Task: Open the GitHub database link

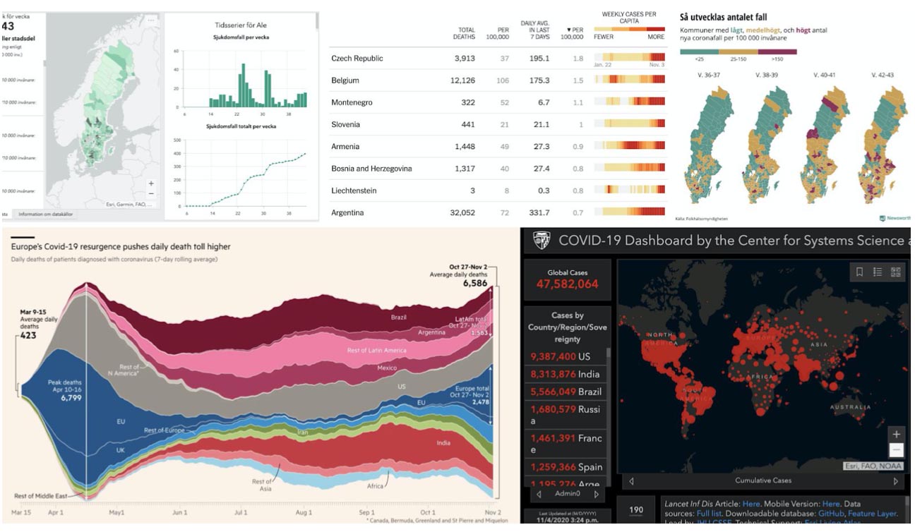Action: point(831,514)
